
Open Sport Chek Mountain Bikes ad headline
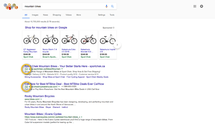[65, 66]
